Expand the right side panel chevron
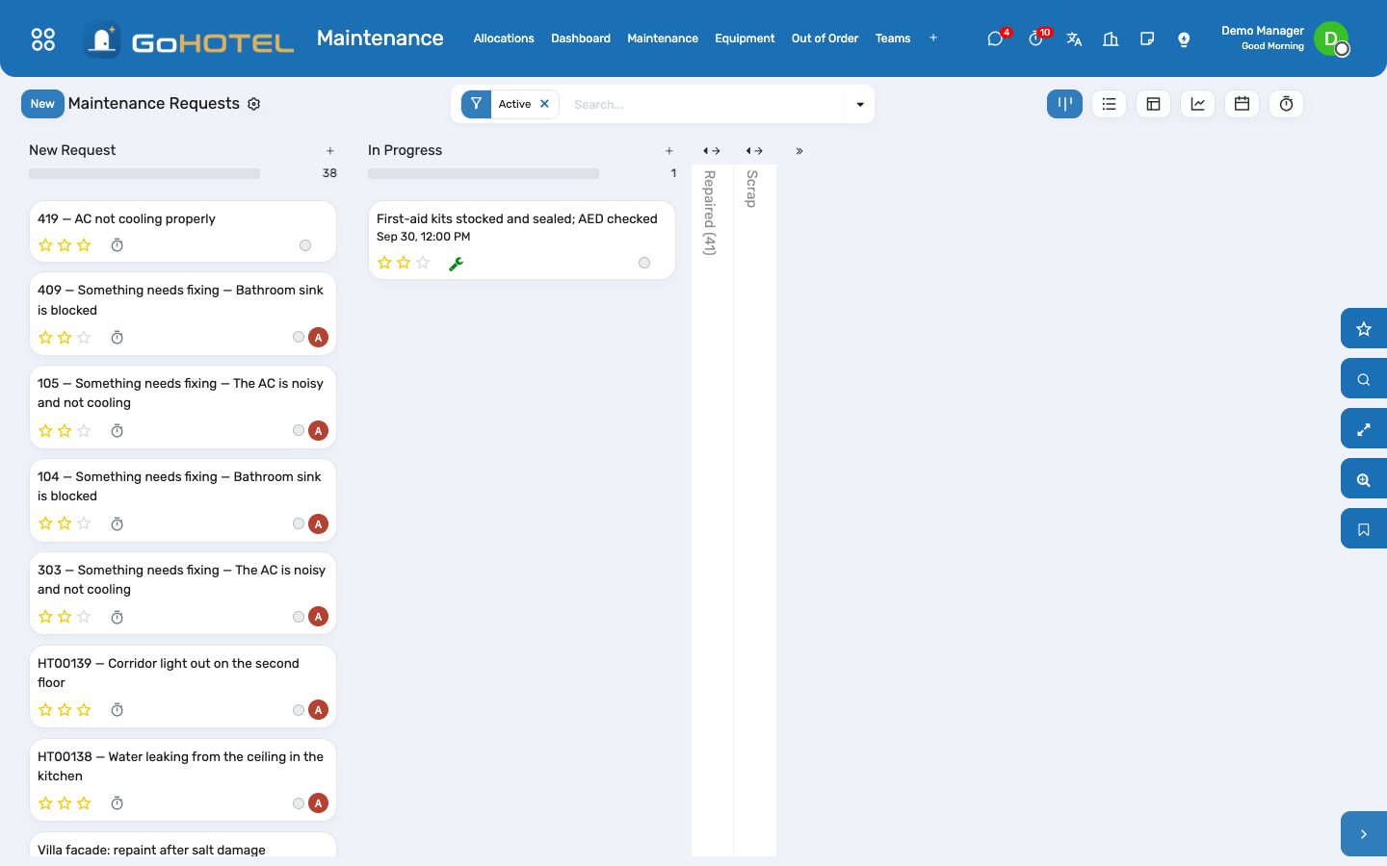Image resolution: width=1387 pixels, height=866 pixels. 1364,834
